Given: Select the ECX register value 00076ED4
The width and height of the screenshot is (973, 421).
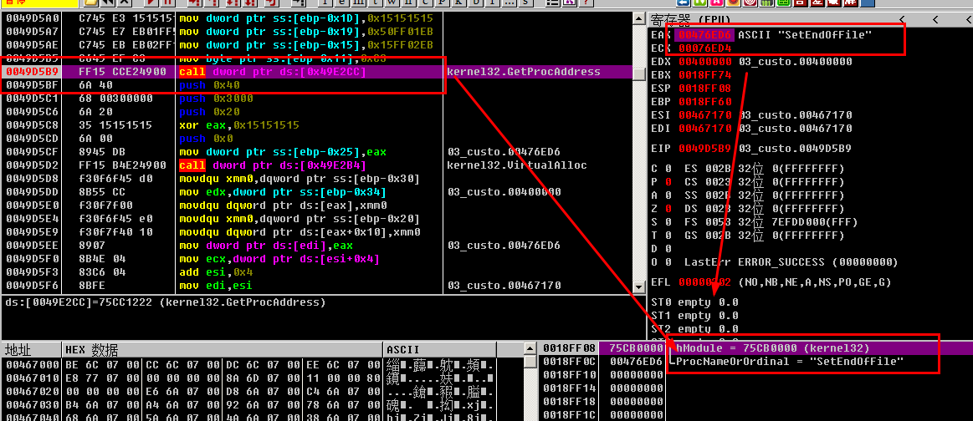Looking at the screenshot, I should click(705, 48).
